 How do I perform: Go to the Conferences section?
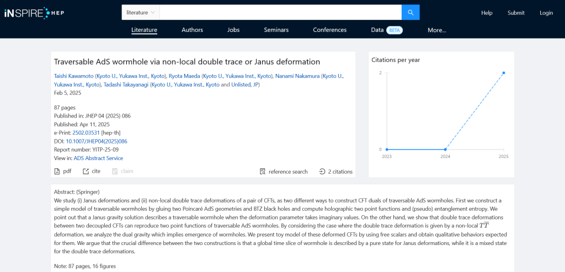(329, 30)
